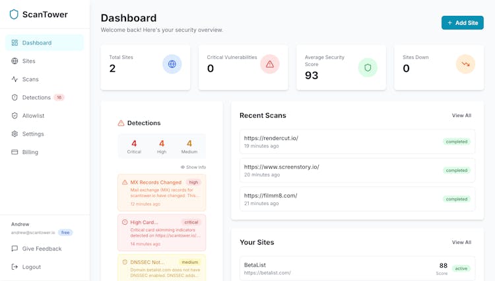Screen dimensions: 495x281
Task: Click View All for Your Sites
Action: [461, 243]
